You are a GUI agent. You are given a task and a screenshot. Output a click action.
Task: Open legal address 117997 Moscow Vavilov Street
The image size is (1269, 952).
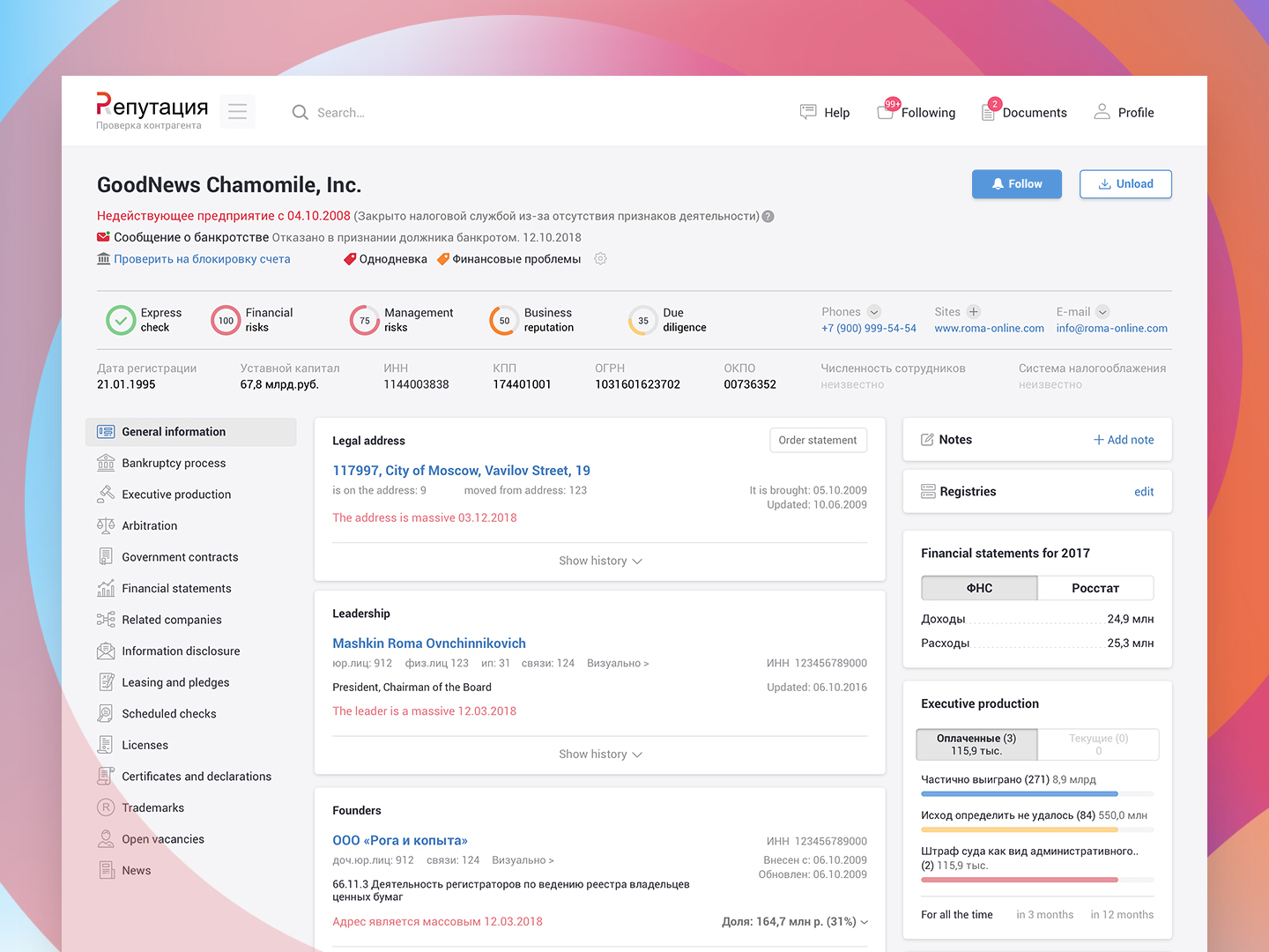click(461, 471)
